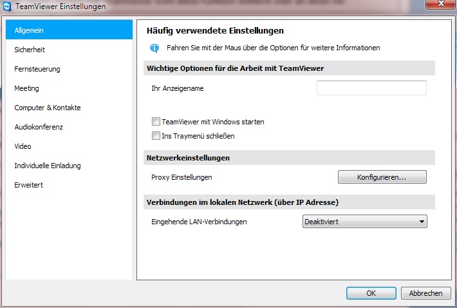Viewport: 457px width, 308px height.
Task: Click the blue info bubble icon
Action: click(x=154, y=48)
